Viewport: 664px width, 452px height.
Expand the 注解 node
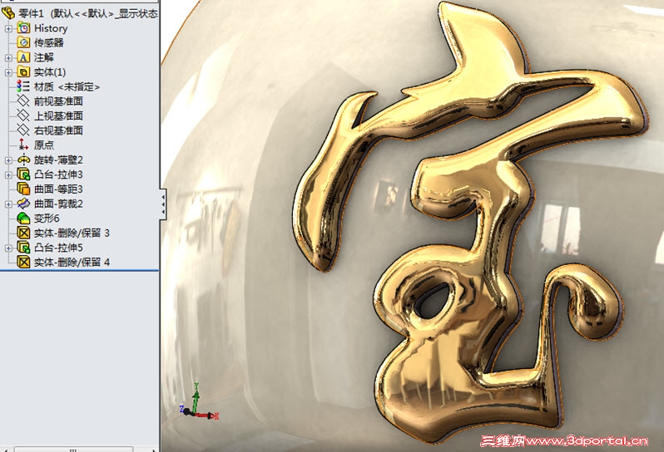(x=8, y=58)
